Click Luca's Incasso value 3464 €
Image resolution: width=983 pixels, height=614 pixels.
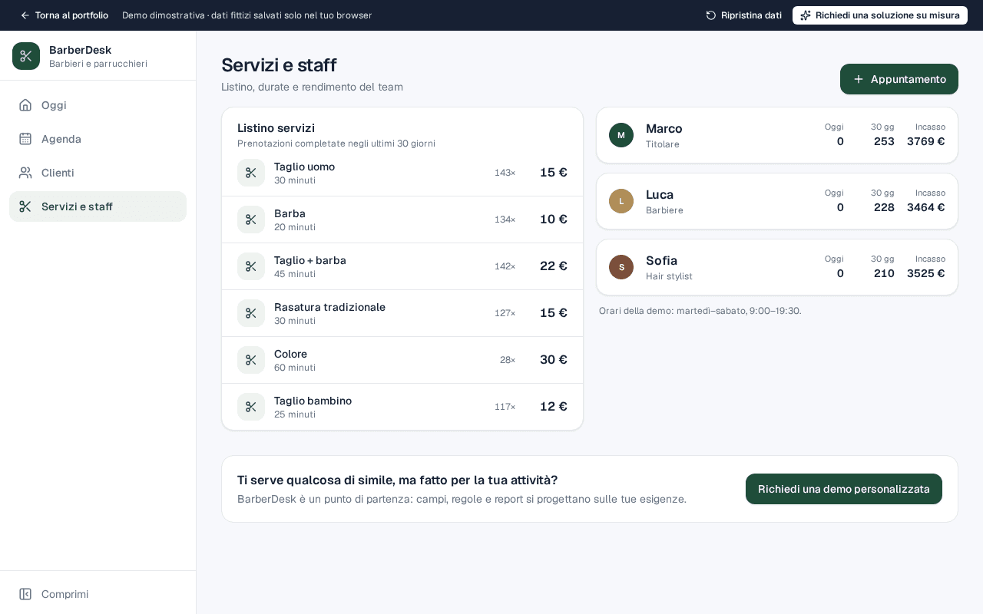[x=926, y=207]
